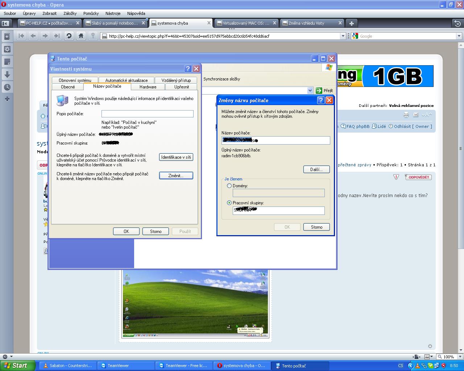Click the ODPOVĚDĚT reply button
464x371 pixels.
point(418,177)
